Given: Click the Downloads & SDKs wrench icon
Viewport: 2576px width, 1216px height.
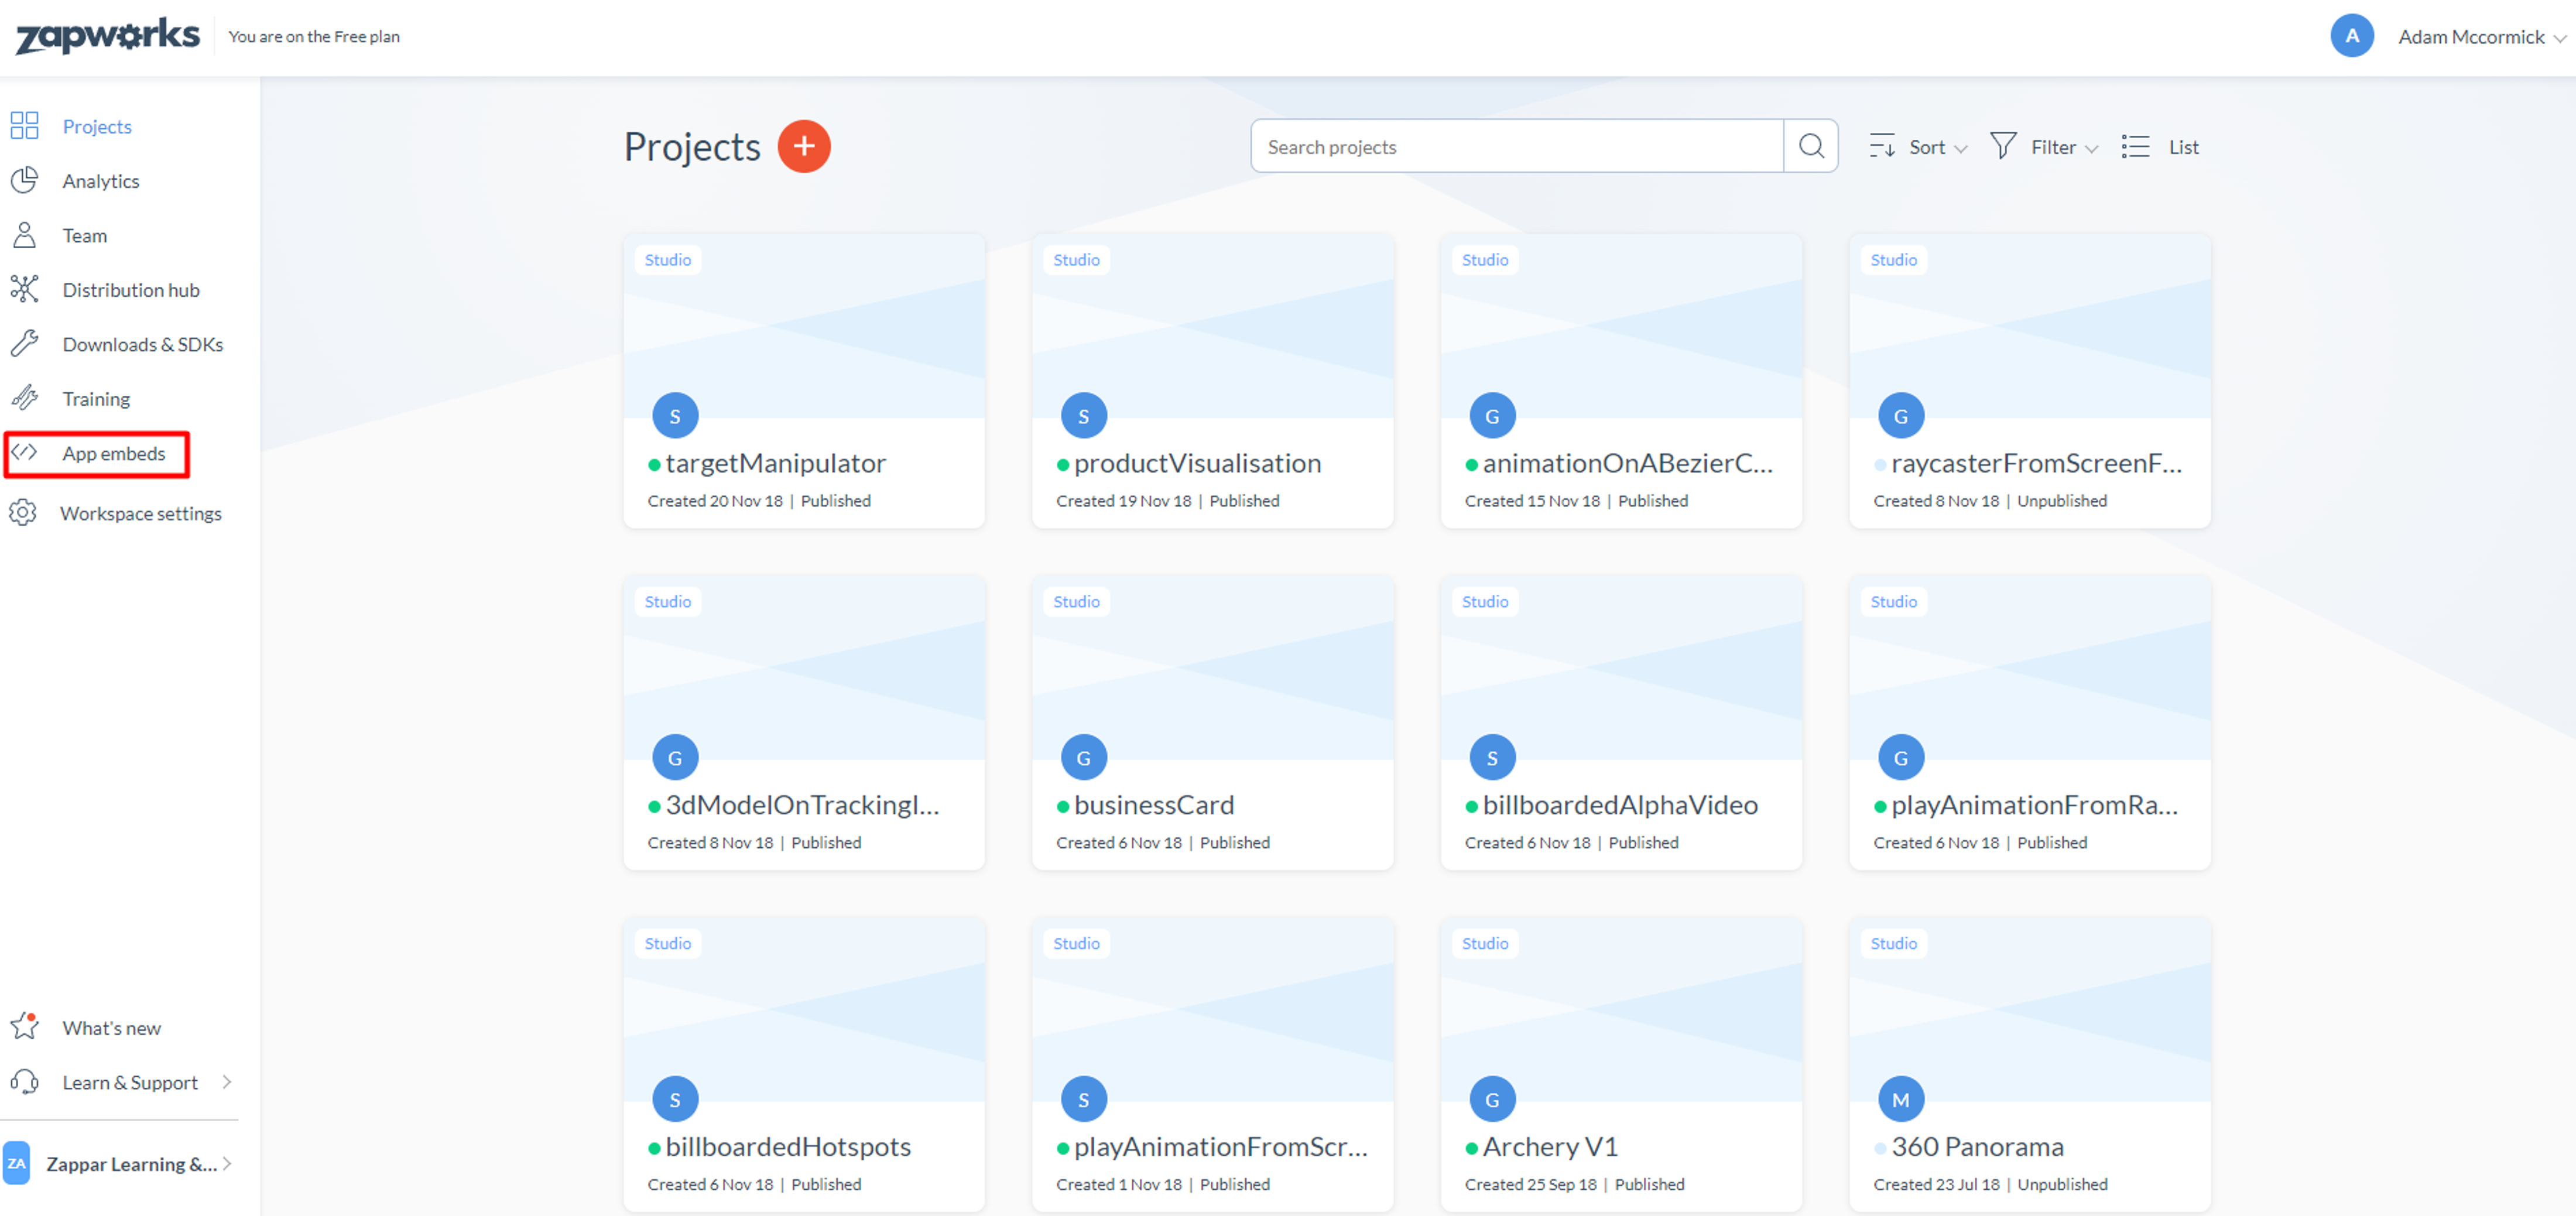Looking at the screenshot, I should click(x=24, y=344).
